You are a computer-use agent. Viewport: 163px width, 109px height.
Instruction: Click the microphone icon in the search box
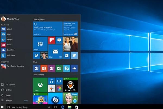[49, 107]
